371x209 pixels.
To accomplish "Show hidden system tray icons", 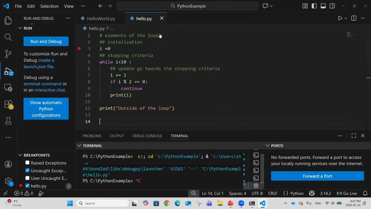I will pos(285,203).
